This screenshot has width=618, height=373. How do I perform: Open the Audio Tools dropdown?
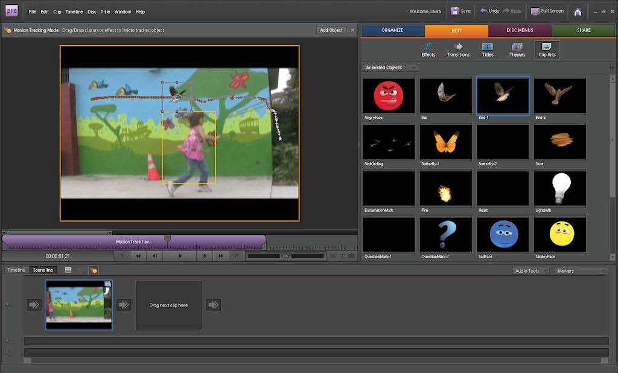pyautogui.click(x=530, y=271)
